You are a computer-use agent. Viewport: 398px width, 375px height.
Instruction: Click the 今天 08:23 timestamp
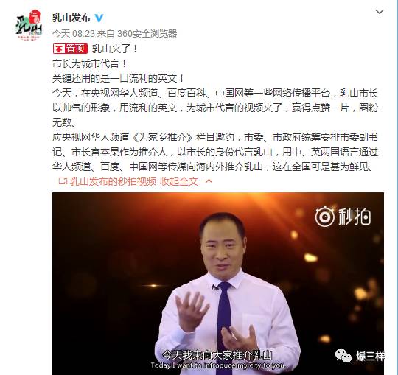pyautogui.click(x=74, y=33)
